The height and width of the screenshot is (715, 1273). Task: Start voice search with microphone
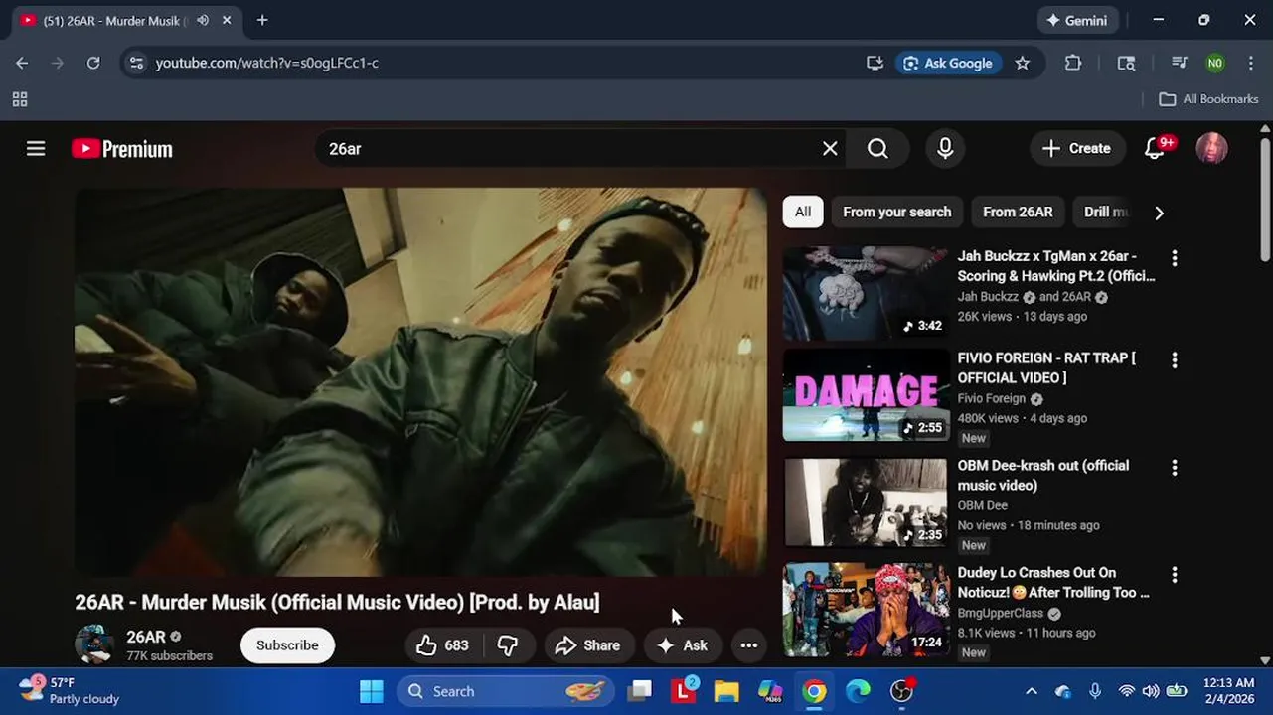tap(945, 149)
